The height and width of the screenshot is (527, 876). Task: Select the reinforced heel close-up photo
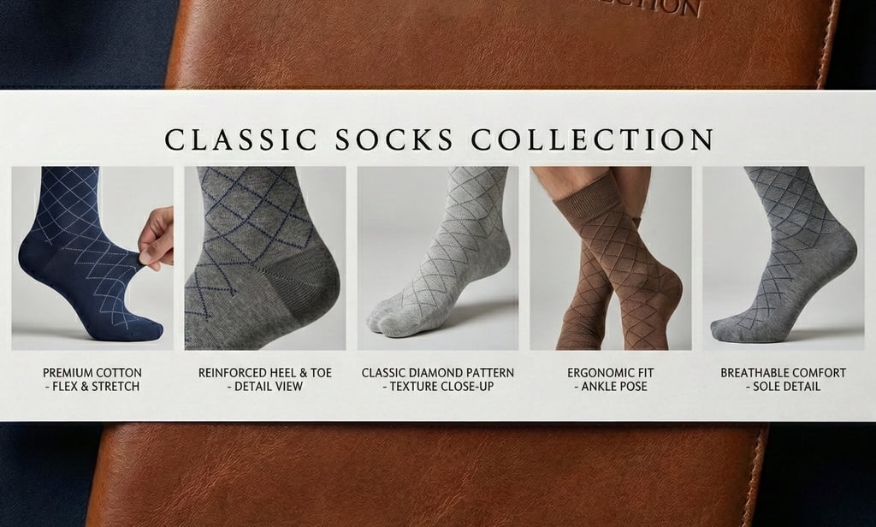pyautogui.click(x=265, y=258)
